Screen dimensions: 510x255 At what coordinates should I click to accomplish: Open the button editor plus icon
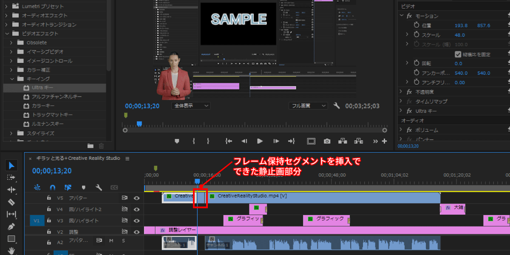coord(385,141)
